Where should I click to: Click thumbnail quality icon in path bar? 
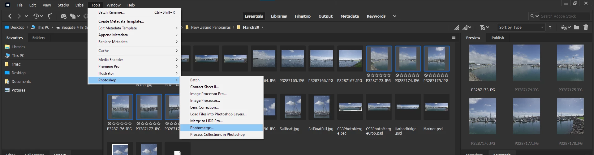[457, 27]
